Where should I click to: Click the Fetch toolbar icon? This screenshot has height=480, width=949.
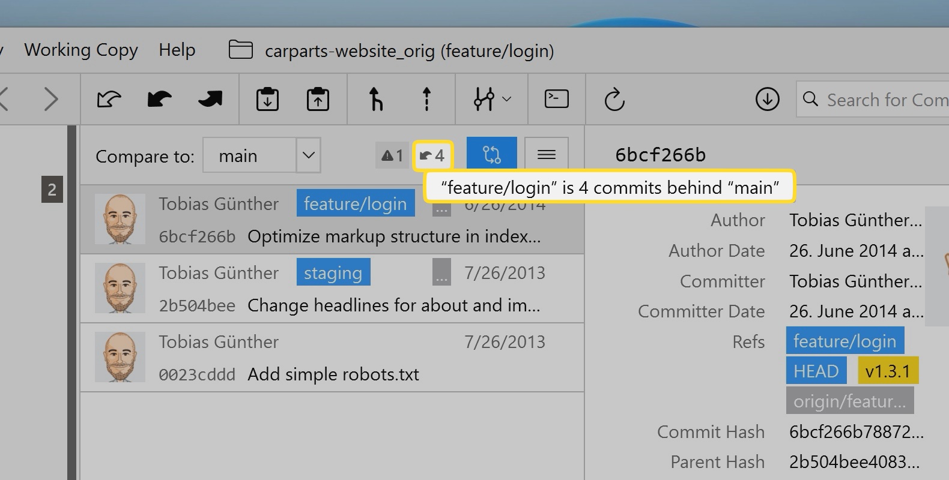point(109,99)
